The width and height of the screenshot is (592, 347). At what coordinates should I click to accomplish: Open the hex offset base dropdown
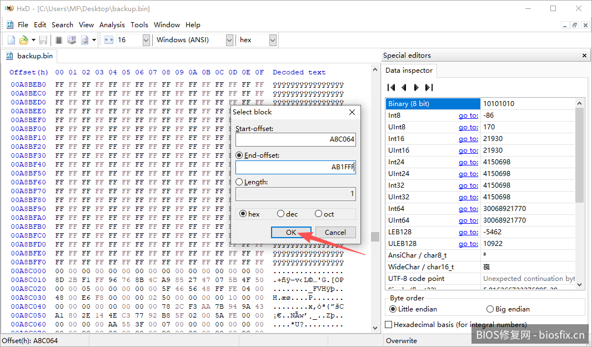tap(273, 40)
